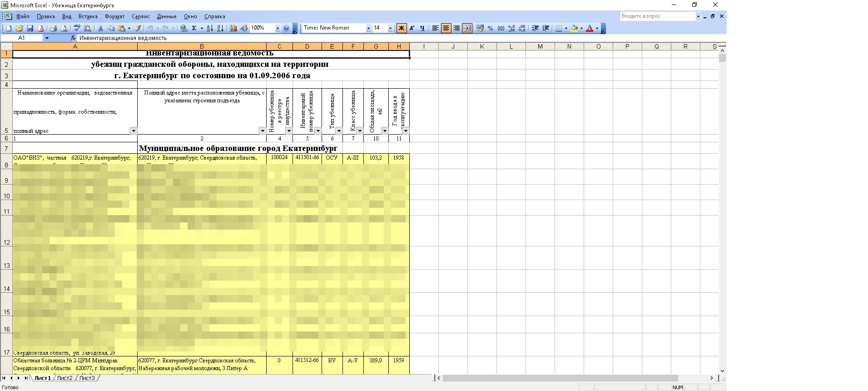Toggle bold formatting (Ж button)

(401, 28)
